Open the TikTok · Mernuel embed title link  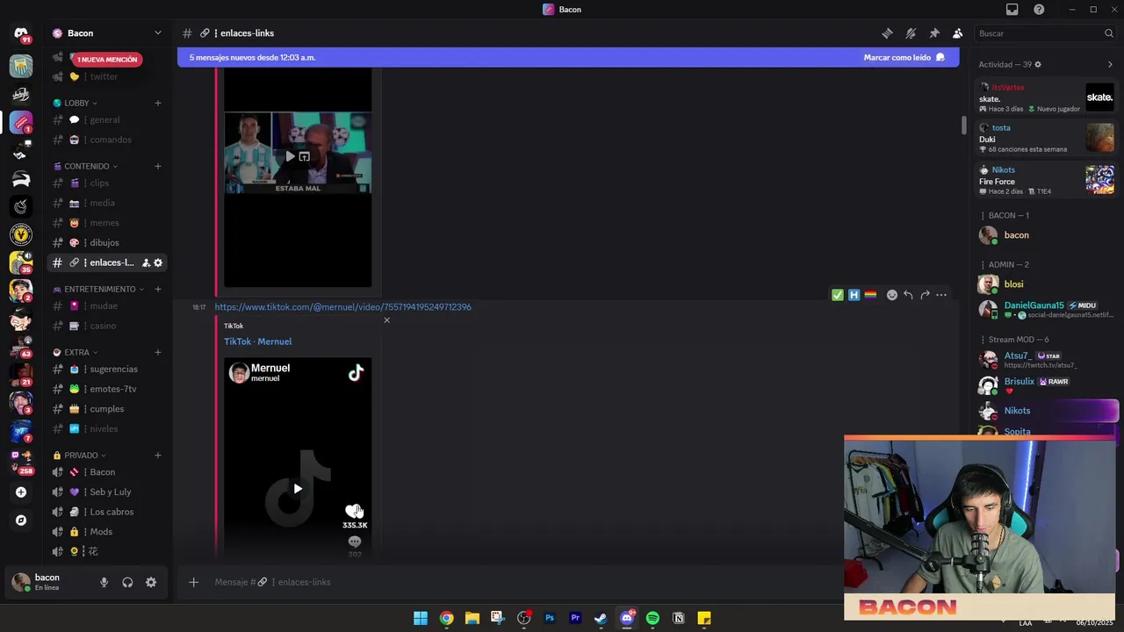[257, 341]
